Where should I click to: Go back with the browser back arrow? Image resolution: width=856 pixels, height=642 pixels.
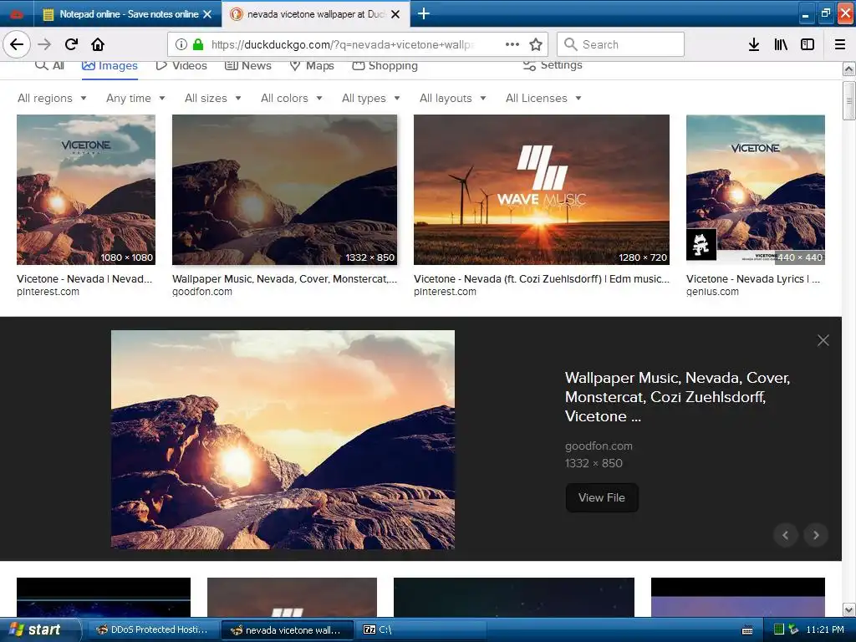pos(17,44)
